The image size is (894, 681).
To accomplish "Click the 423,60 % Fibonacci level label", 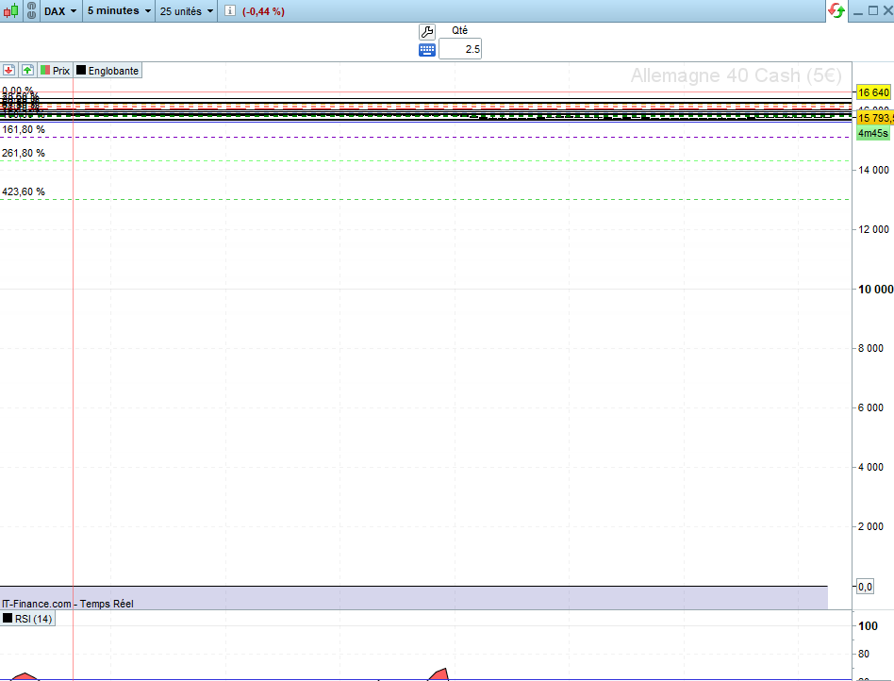I will [24, 192].
